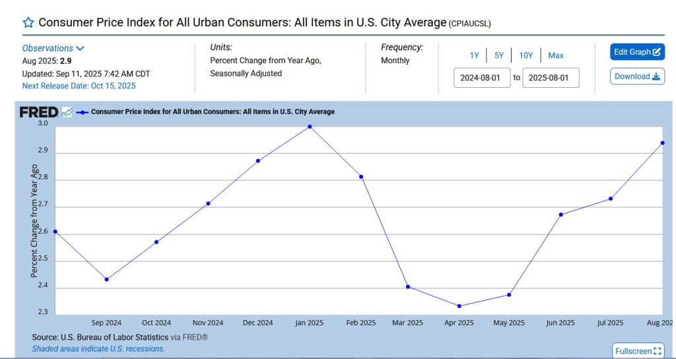Select the Max date range

(x=556, y=55)
